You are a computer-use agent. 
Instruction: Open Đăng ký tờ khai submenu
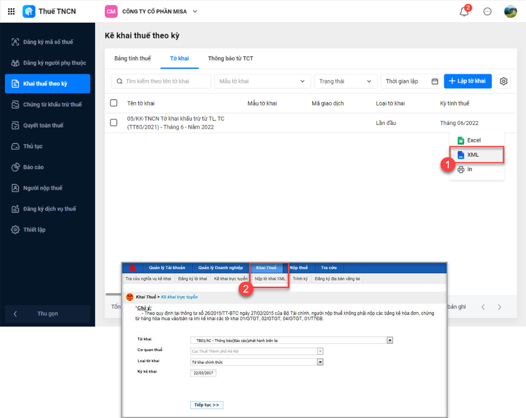point(193,278)
